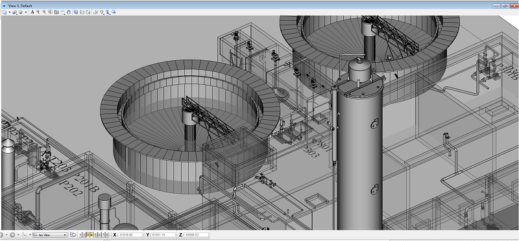The width and height of the screenshot is (519, 241).
Task: Toggle view window 2
Action: coord(84,235)
